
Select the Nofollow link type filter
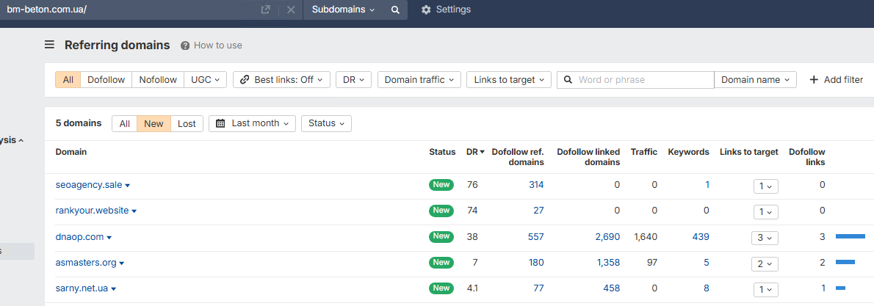point(158,80)
